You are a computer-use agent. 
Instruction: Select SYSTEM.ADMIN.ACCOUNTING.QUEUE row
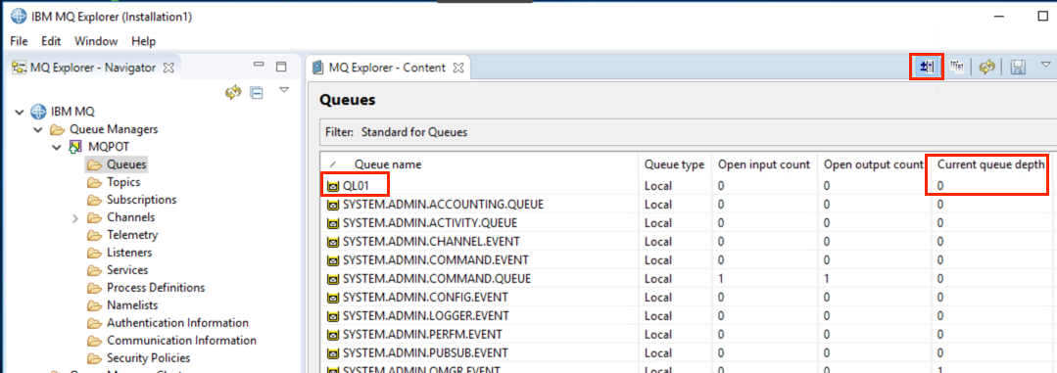pos(689,204)
